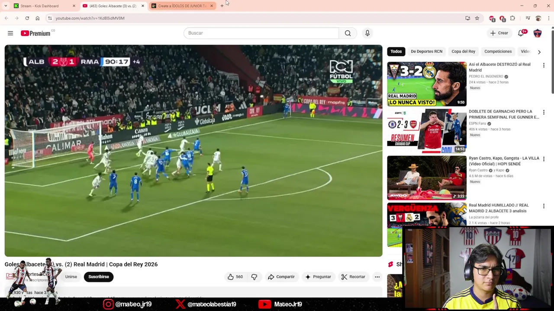The width and height of the screenshot is (554, 311).
Task: Open the 2-3 RESUMEN Carabao Cup thumbnail
Action: [x=427, y=131]
